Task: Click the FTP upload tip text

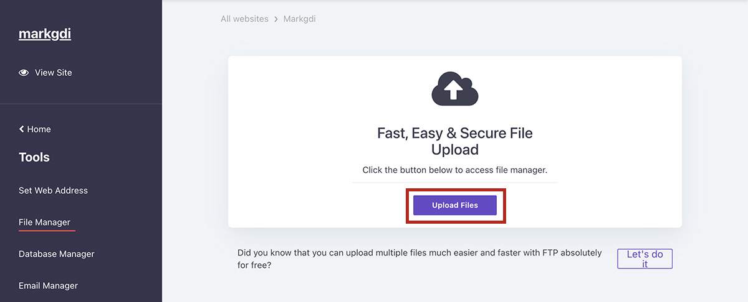Action: [420, 259]
